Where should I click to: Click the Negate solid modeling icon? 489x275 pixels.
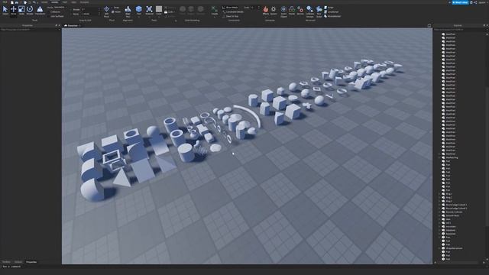pos(191,10)
